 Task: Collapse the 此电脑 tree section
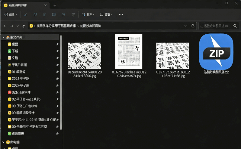pos(3,142)
